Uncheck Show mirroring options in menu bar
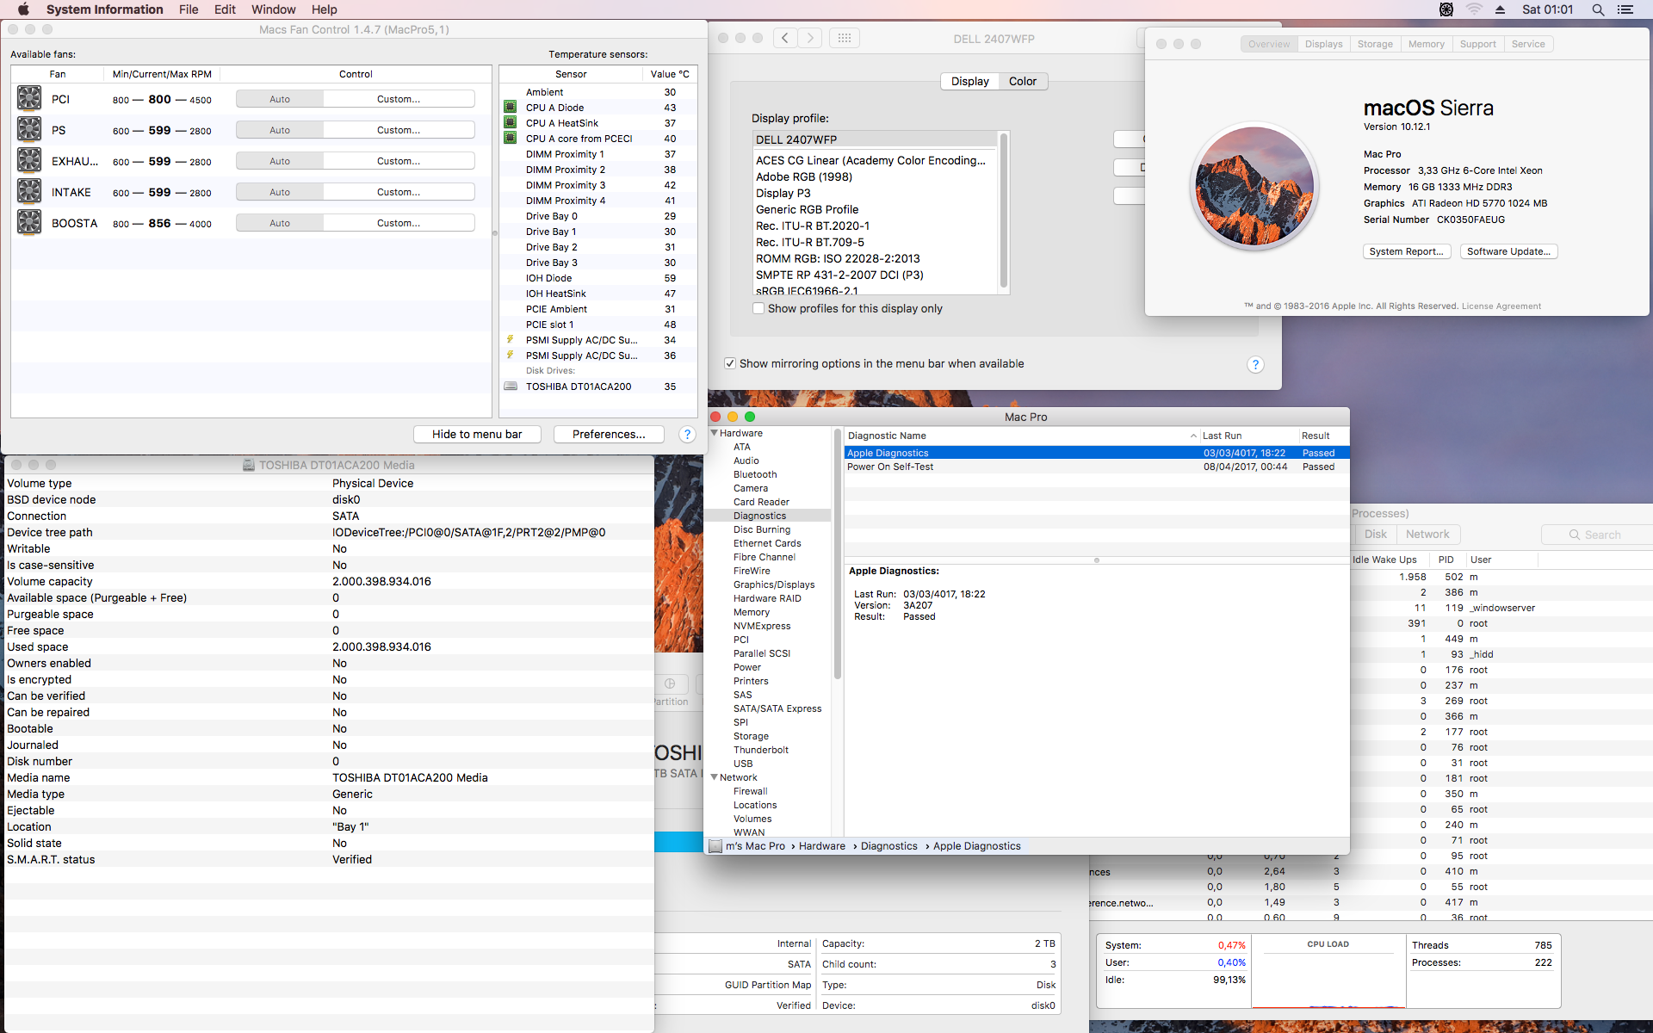Screen dimensions: 1653x1033 [730, 363]
